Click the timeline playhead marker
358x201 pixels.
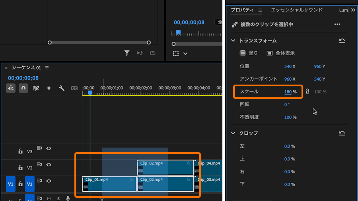tap(90, 93)
